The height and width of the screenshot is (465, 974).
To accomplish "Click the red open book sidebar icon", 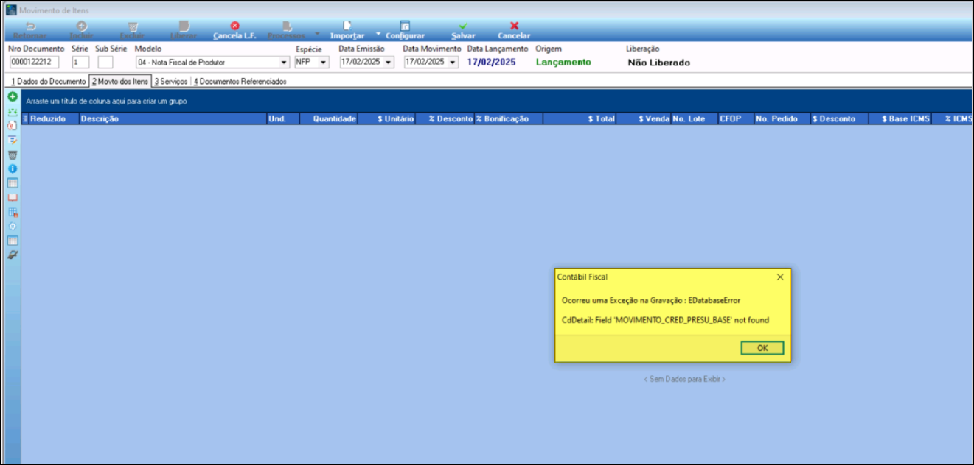I will point(12,197).
